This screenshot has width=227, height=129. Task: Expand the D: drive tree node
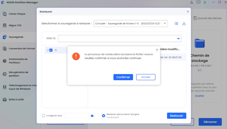(48, 50)
